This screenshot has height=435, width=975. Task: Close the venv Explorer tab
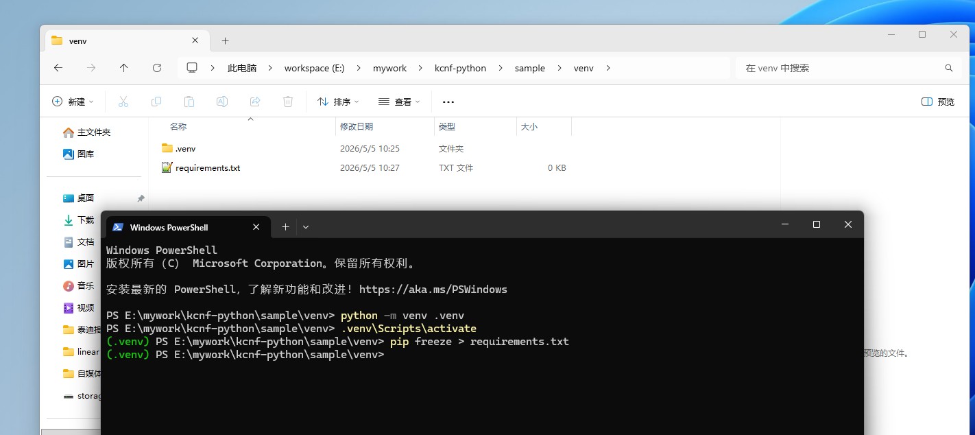point(195,40)
